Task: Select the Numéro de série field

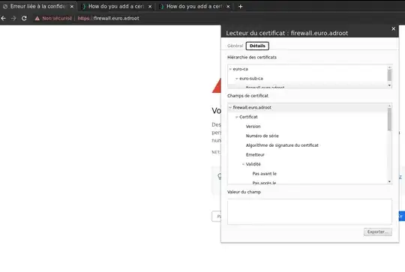Action: click(262, 136)
